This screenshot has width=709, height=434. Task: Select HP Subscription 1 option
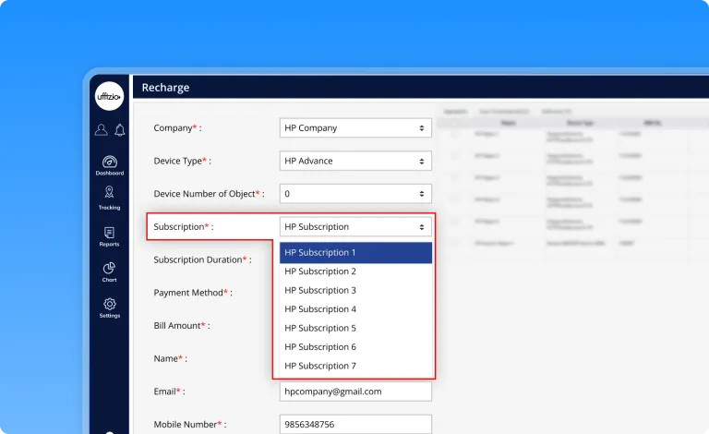point(355,253)
